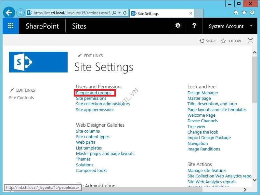Go to Site collection administrators
The width and height of the screenshot is (260, 195).
click(x=103, y=104)
